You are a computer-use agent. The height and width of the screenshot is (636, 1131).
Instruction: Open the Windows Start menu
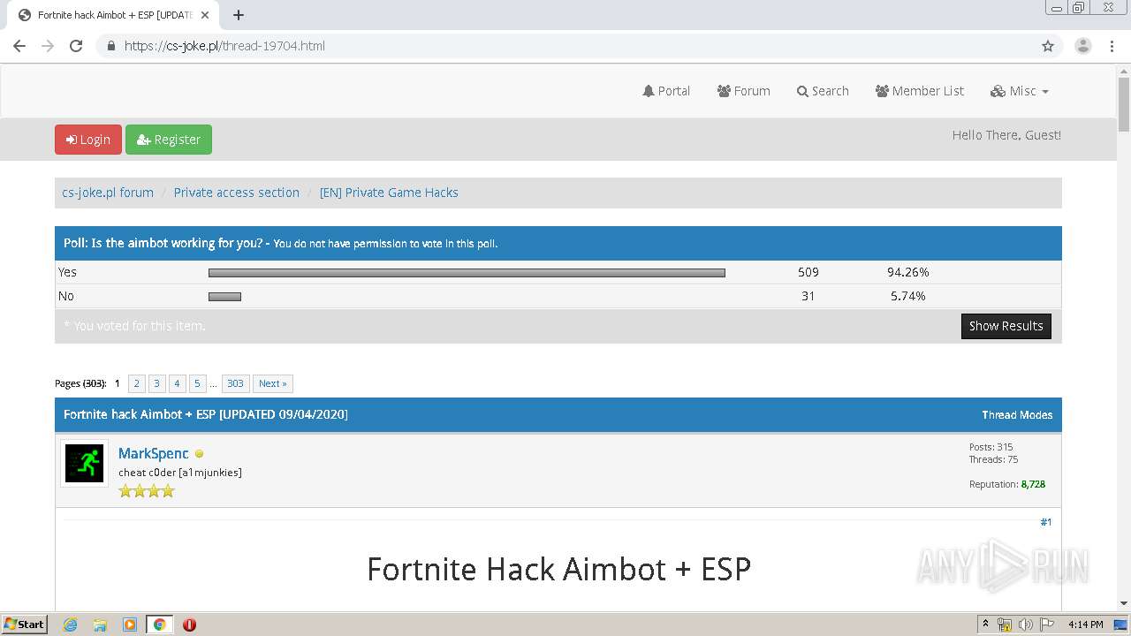(25, 625)
